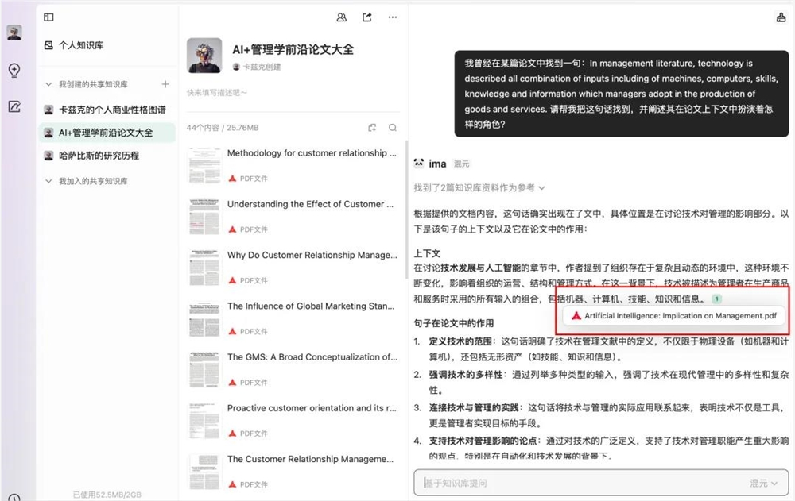Click the green citation badge 1

[716, 298]
